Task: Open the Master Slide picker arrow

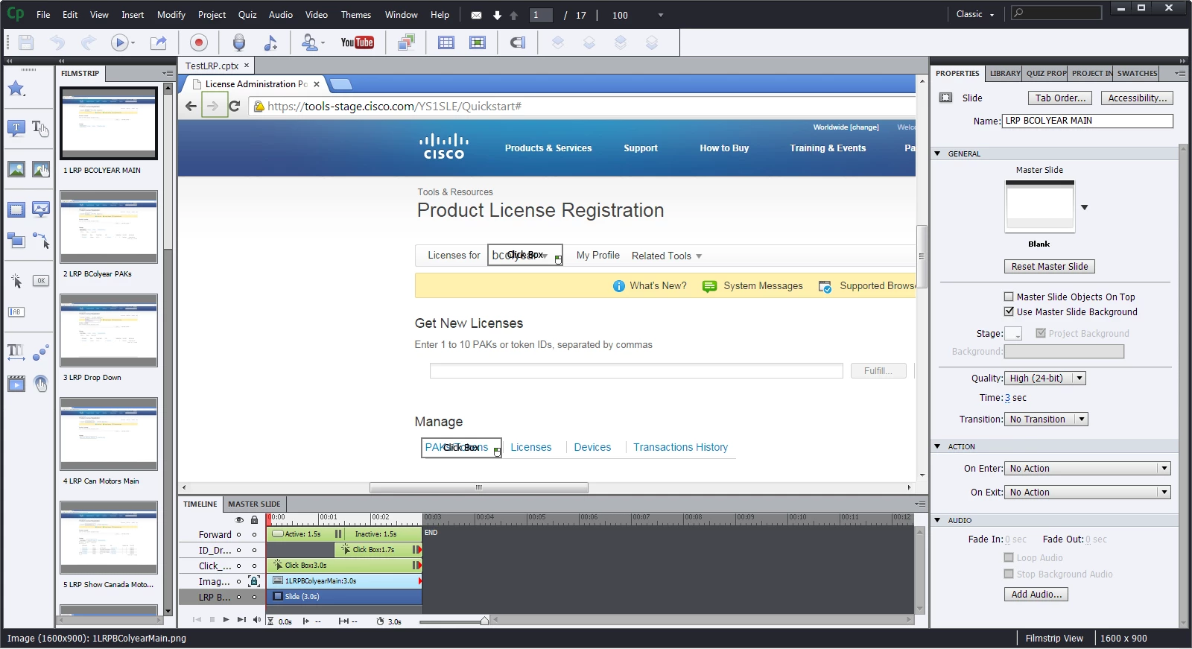Action: pos(1084,208)
